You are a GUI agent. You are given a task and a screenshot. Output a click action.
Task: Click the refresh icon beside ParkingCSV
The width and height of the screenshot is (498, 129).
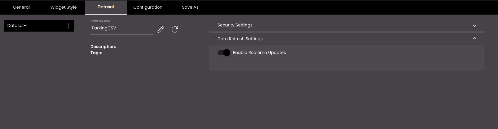pos(175,29)
